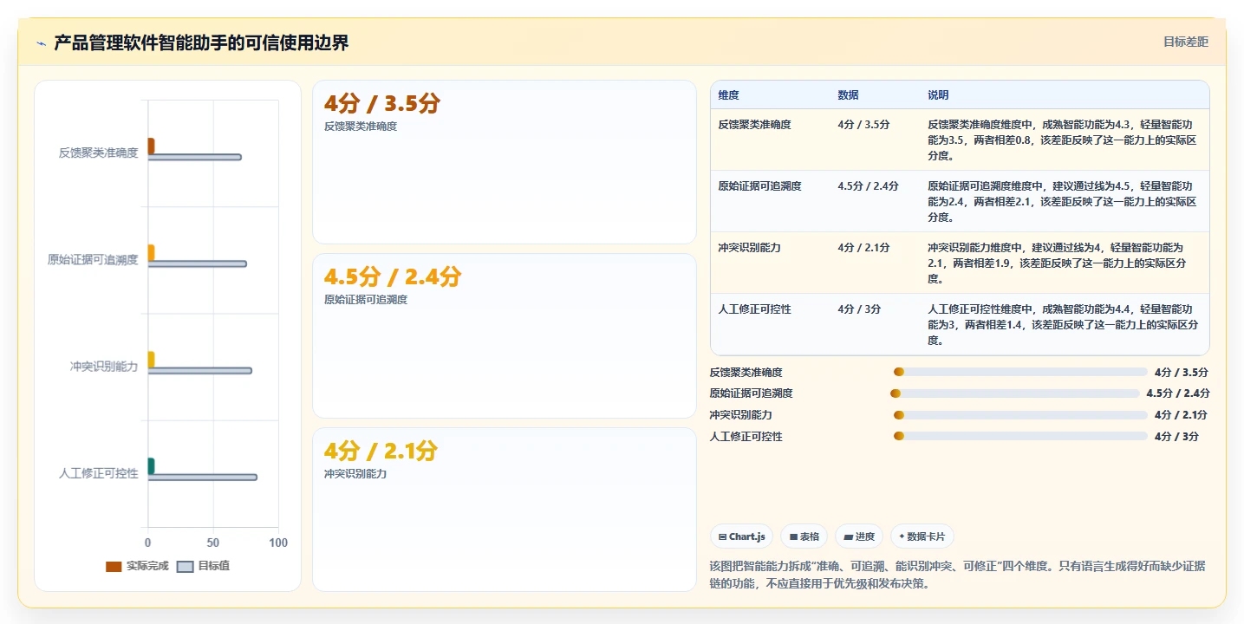Viewport: 1244px width, 624px height.
Task: Click the progress bar for 冲突识别能力
Action: (1020, 415)
